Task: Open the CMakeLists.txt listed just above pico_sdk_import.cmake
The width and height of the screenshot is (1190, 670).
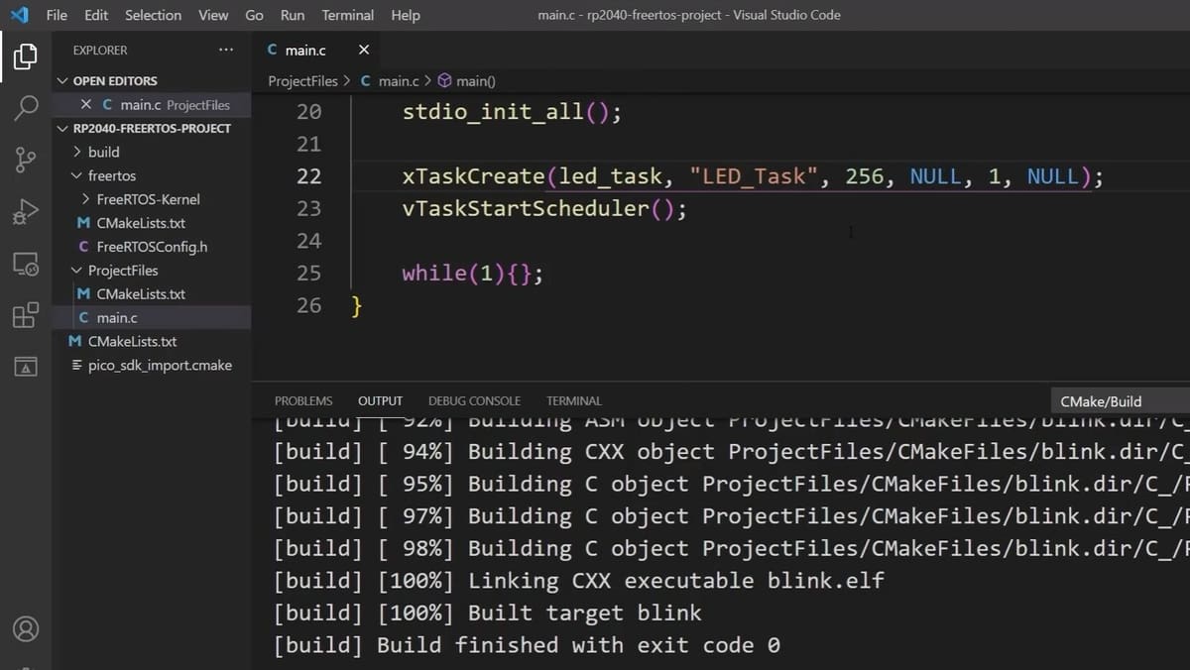Action: click(132, 341)
